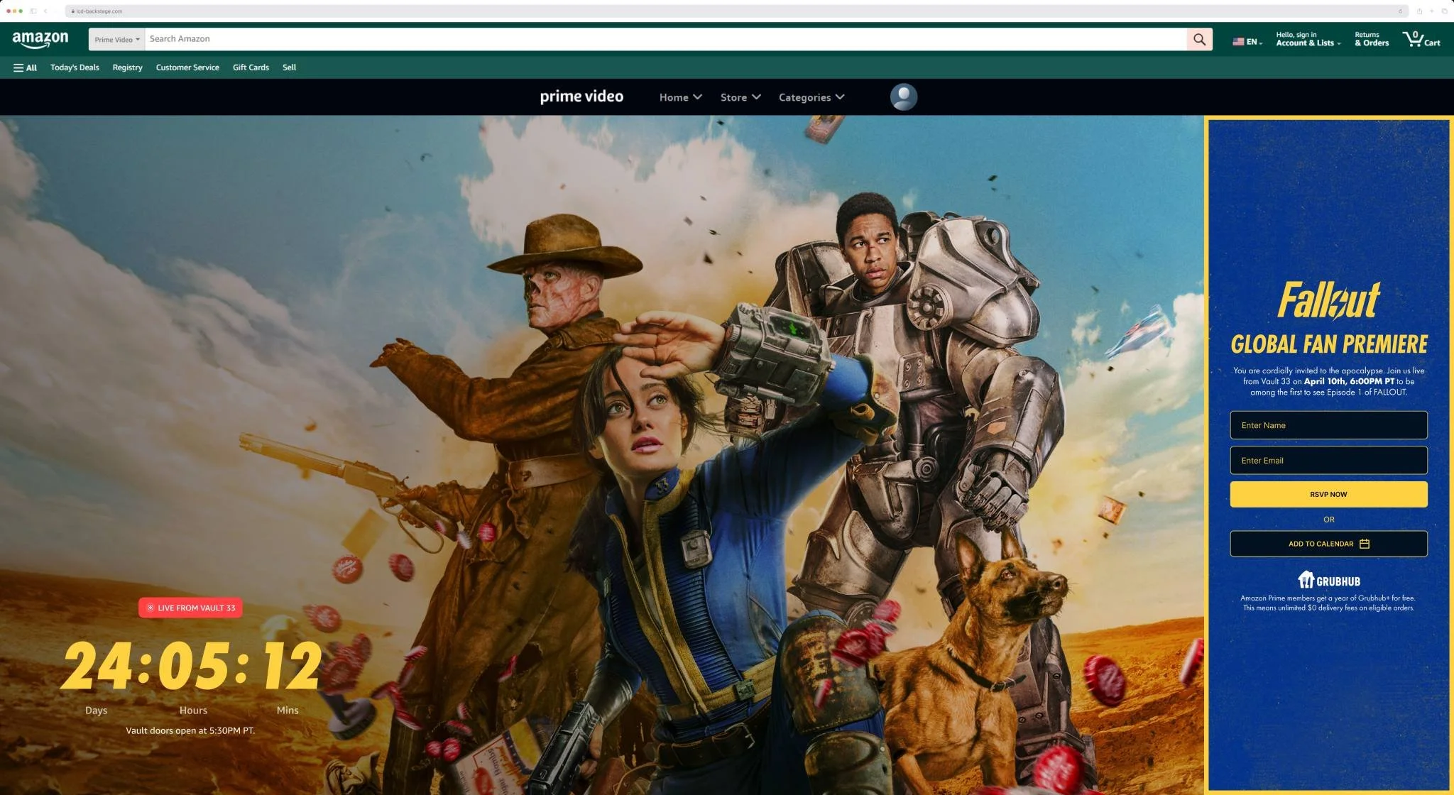Toggle the browser sidebar icon
The height and width of the screenshot is (795, 1454).
pyautogui.click(x=33, y=11)
